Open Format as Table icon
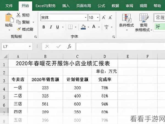 click(x=144, y=18)
